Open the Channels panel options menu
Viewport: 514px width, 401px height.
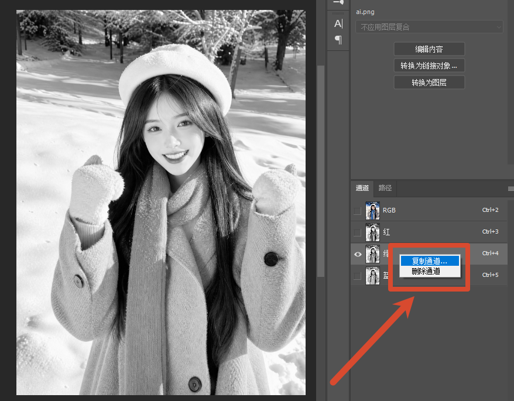pyautogui.click(x=510, y=188)
